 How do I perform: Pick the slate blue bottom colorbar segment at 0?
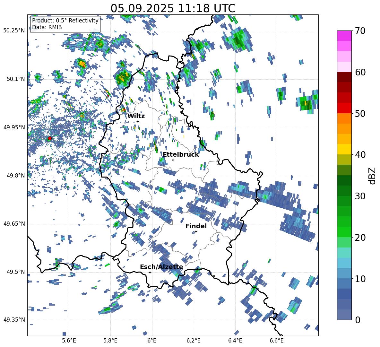(344, 315)
